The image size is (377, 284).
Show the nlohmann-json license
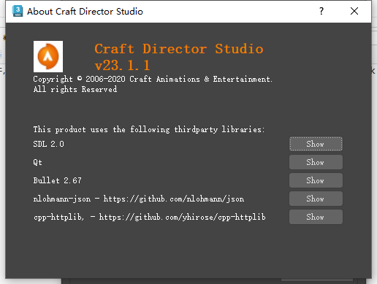pos(316,199)
